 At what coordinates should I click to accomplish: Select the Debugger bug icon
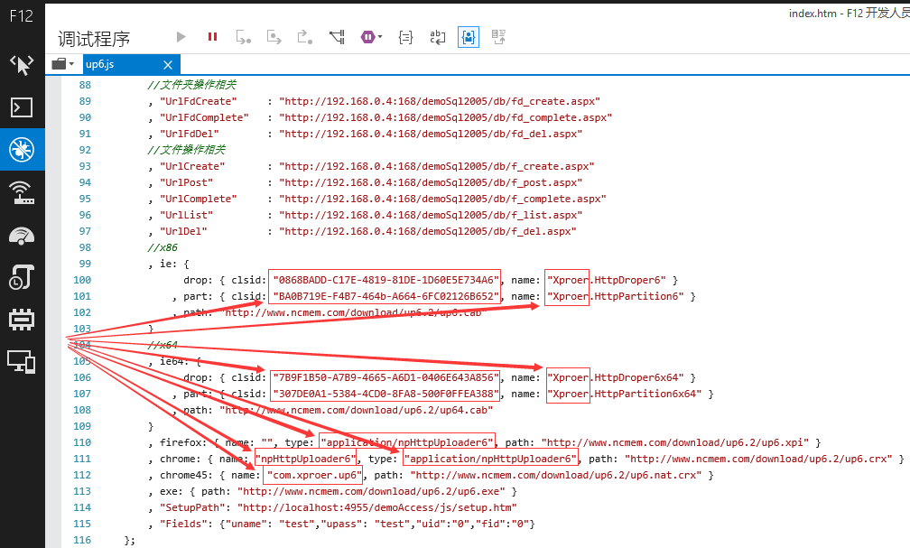(22, 150)
